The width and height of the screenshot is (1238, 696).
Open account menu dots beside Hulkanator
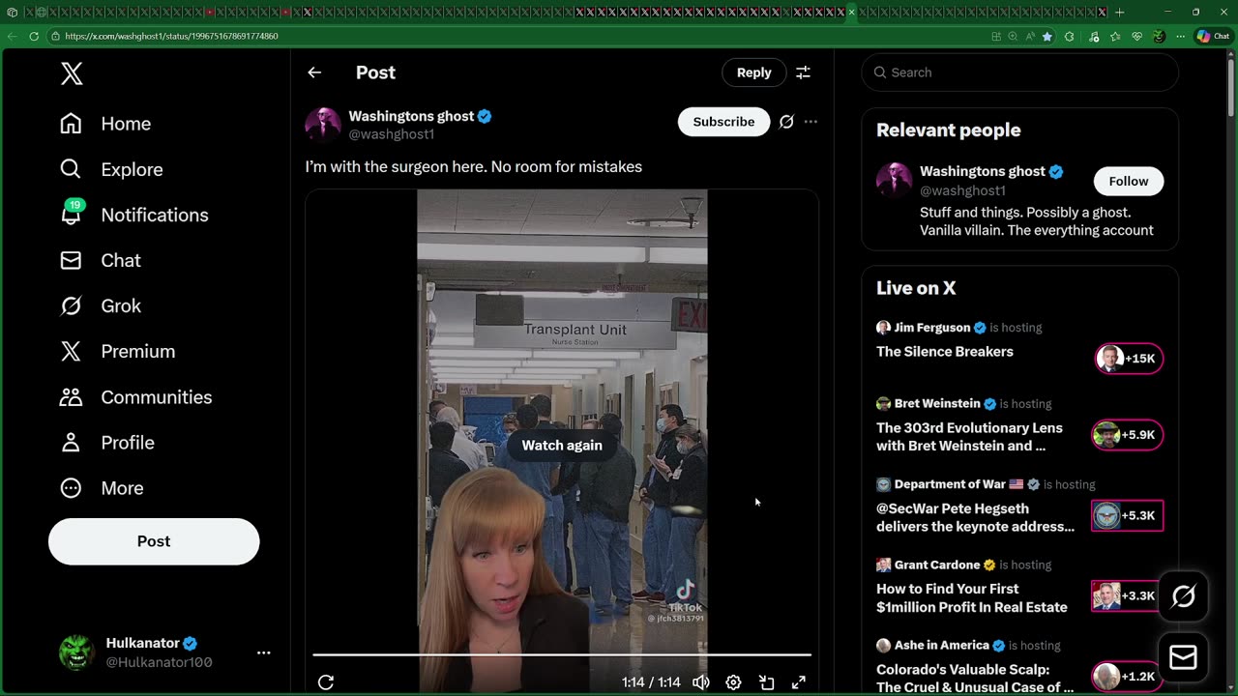pyautogui.click(x=263, y=652)
